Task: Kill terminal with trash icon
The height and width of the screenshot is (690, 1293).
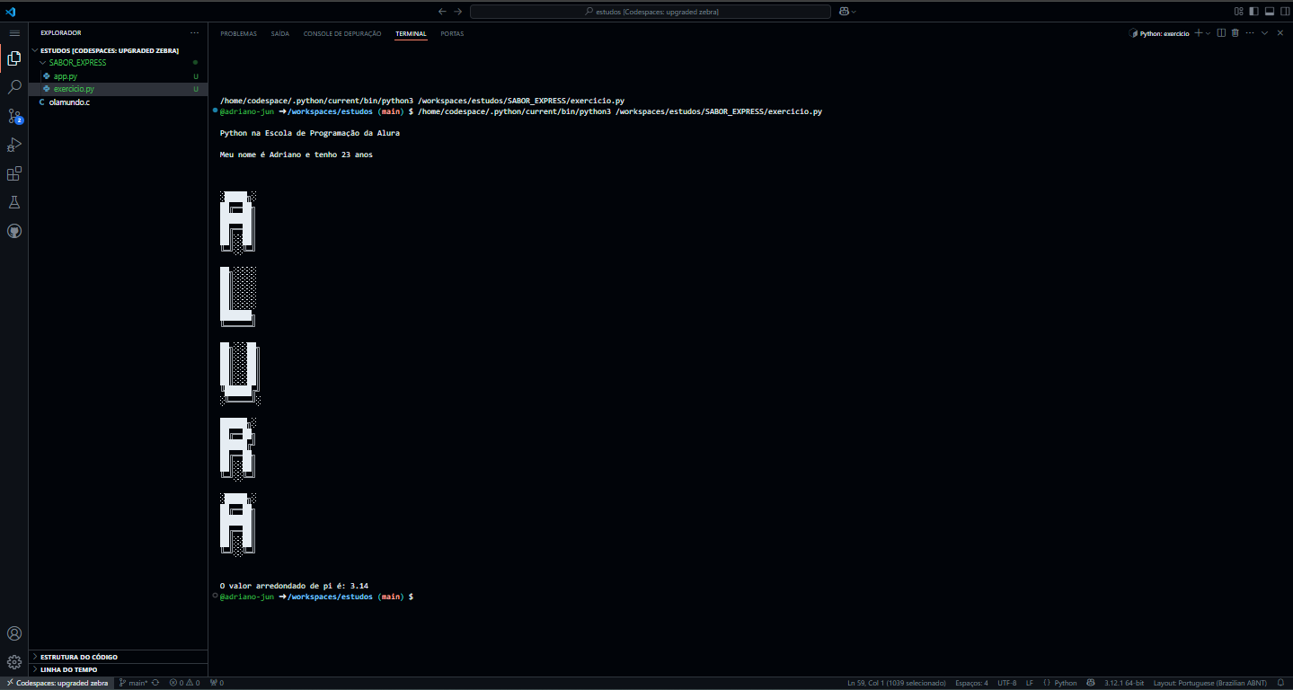Action: [x=1235, y=32]
